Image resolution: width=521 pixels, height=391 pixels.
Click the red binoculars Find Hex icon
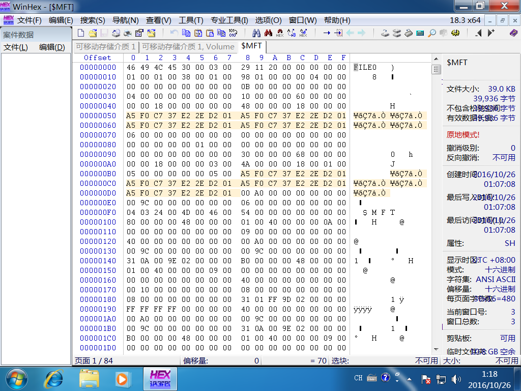(268, 33)
